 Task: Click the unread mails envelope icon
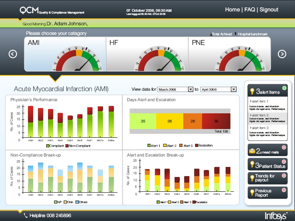tap(252, 151)
